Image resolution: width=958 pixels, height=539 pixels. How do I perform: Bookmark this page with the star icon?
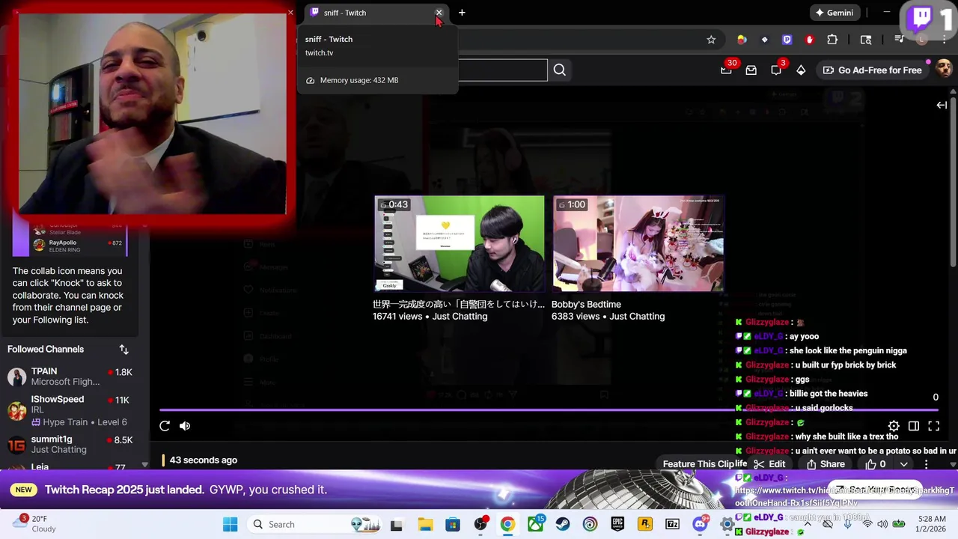pos(711,40)
